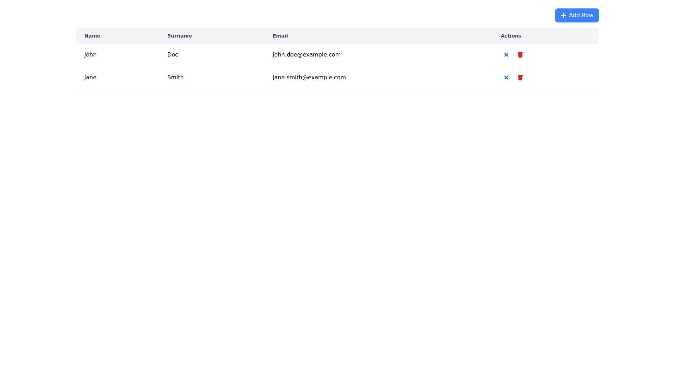Click the Surname column header
This screenshot has height=379, width=675.
pyautogui.click(x=180, y=36)
